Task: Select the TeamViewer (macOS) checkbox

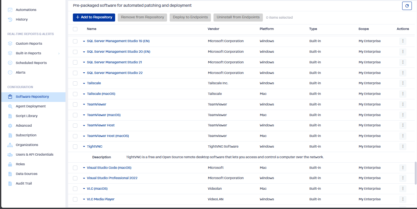Action: 75,115
